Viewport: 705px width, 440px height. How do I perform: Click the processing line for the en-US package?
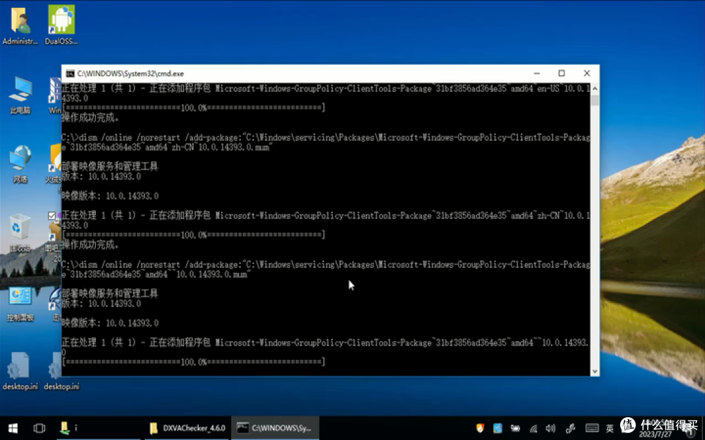coord(326,93)
